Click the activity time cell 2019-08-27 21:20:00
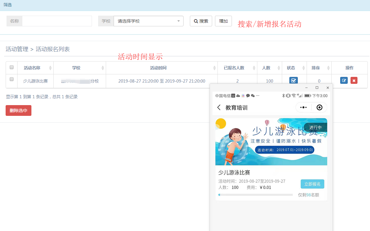 tap(162, 81)
